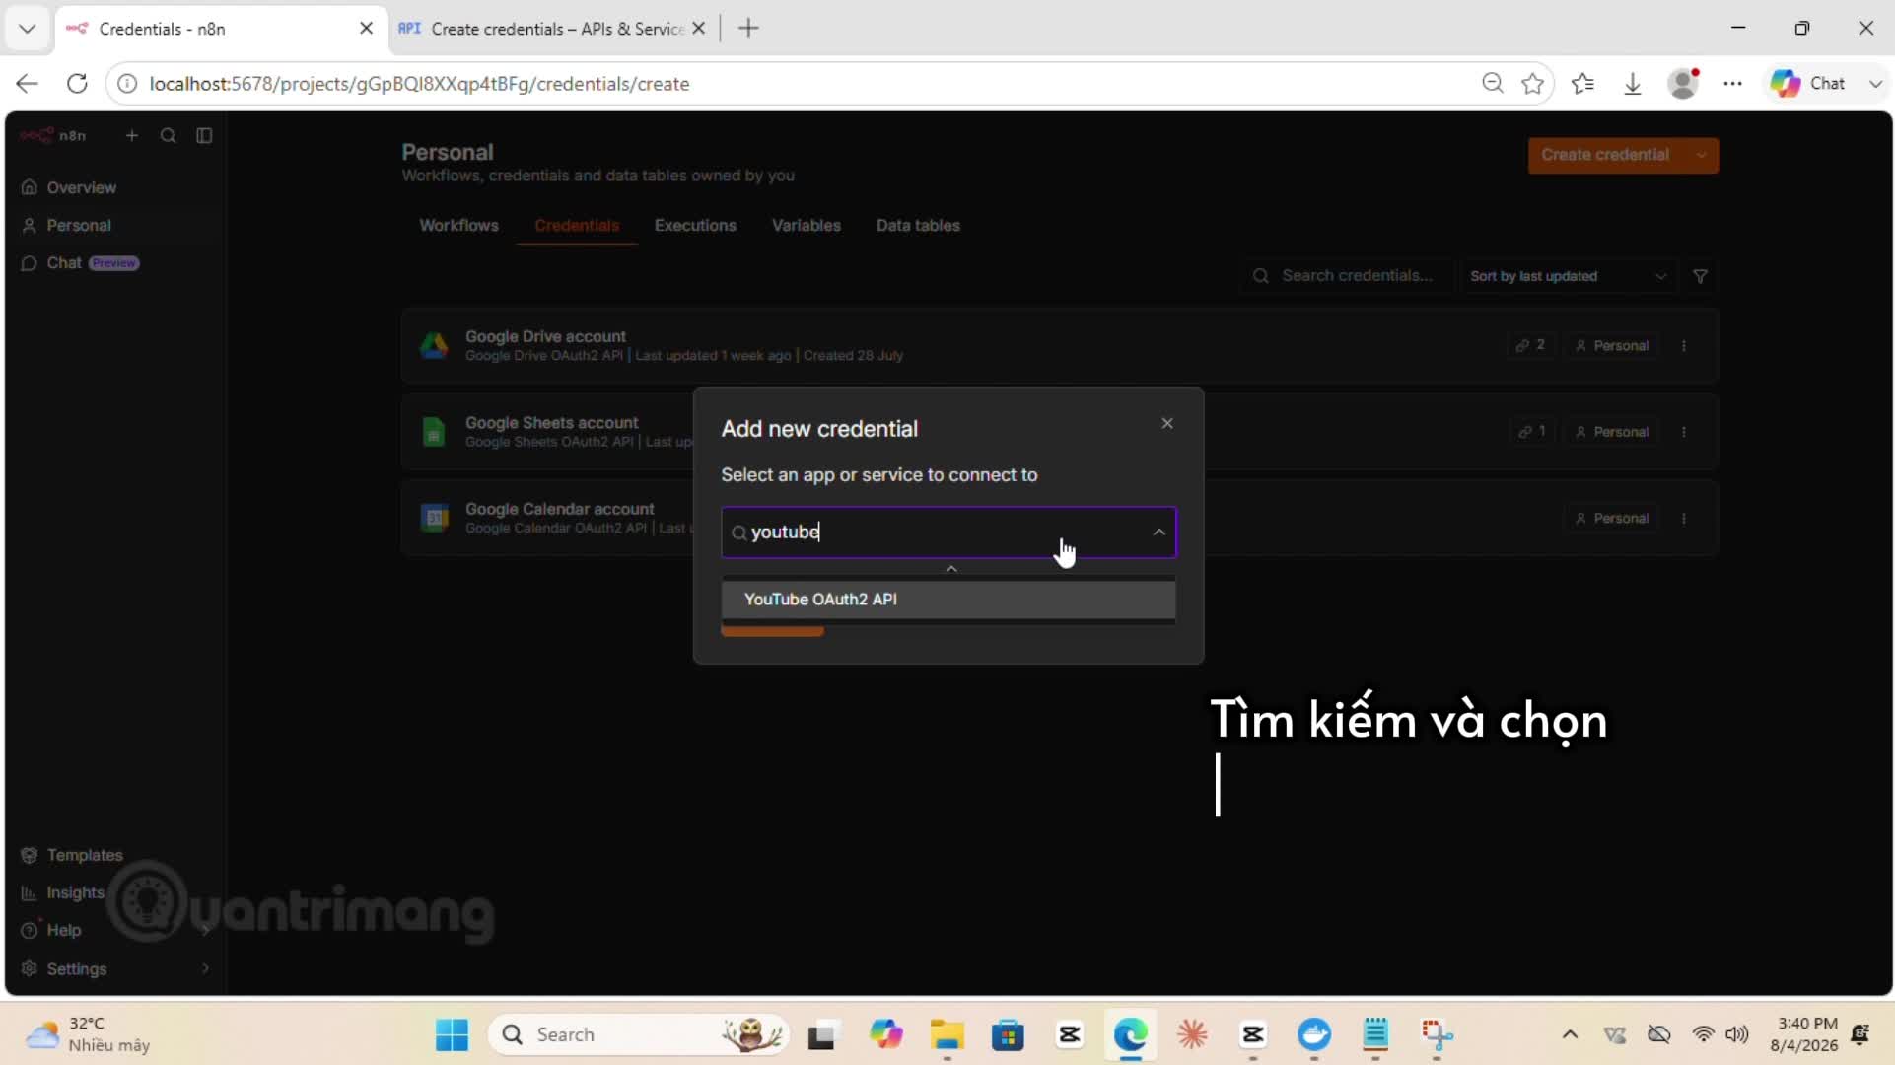The image size is (1895, 1065).
Task: Open the browser zoom icon in address bar
Action: pyautogui.click(x=1493, y=84)
